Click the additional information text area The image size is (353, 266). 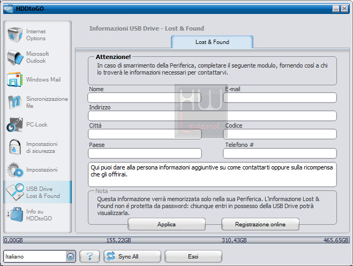[x=212, y=174]
